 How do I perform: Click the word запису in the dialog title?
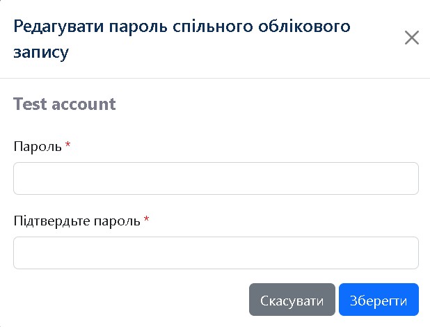[41, 52]
